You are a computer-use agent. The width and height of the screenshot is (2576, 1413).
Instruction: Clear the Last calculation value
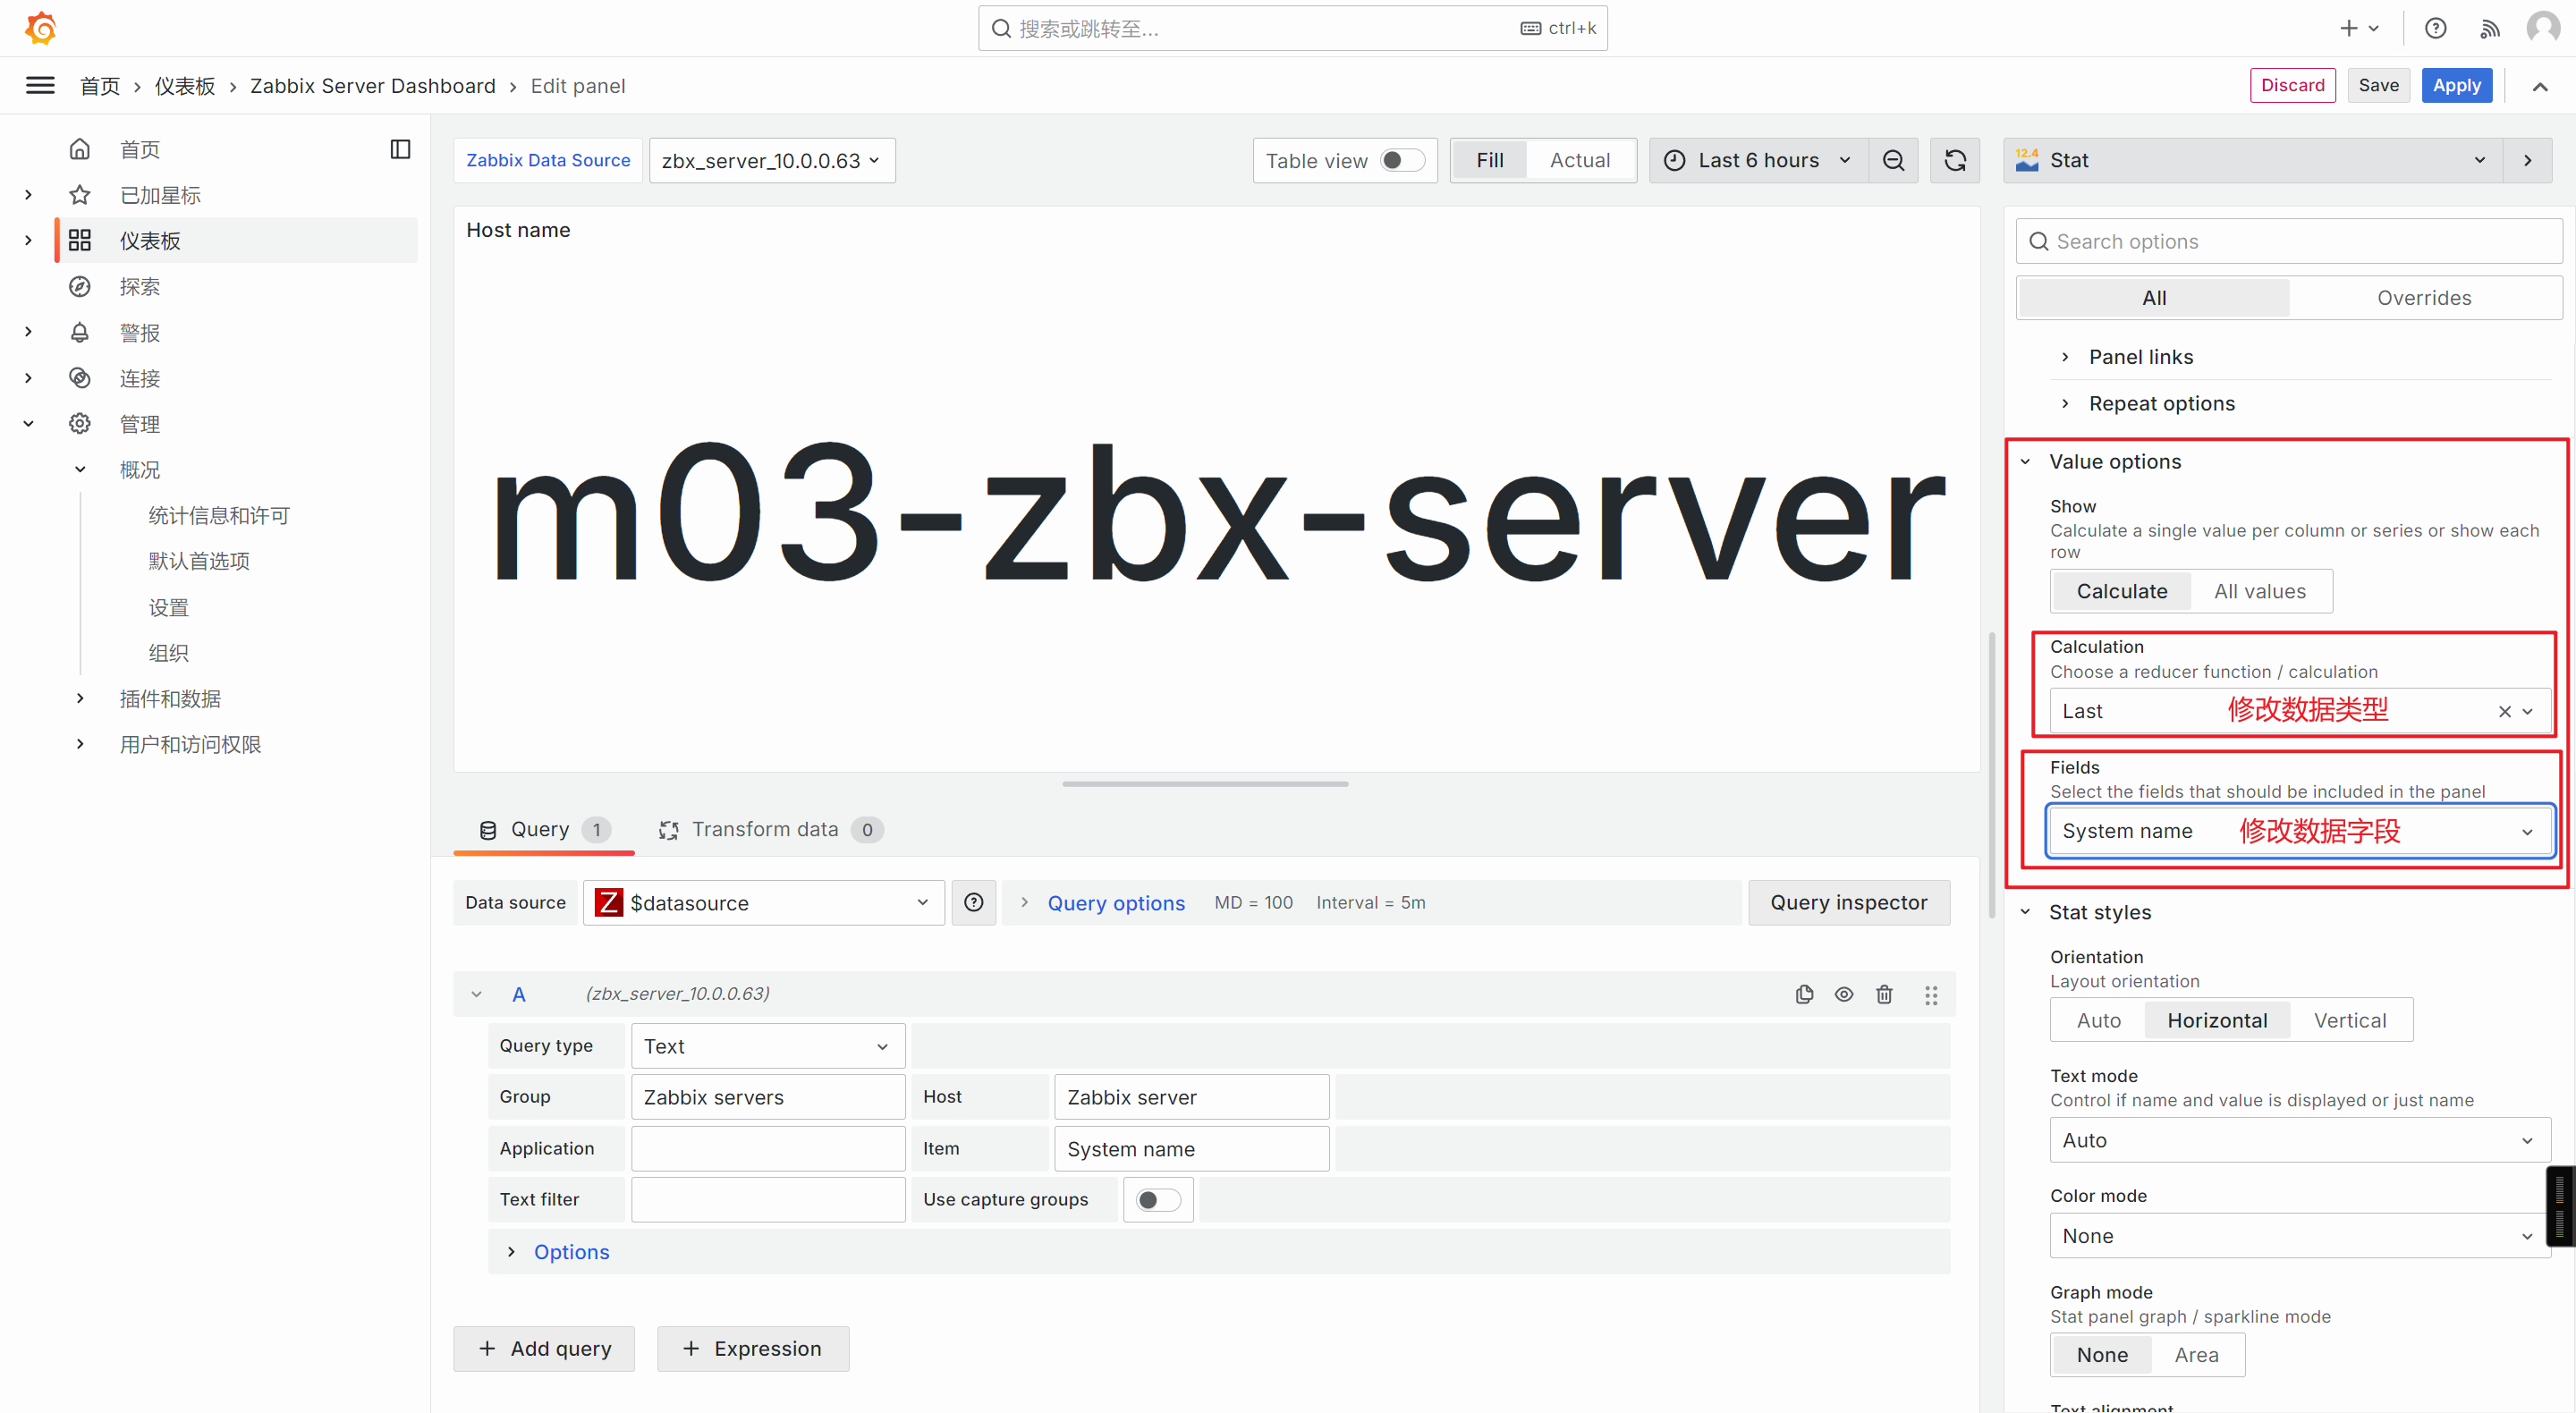[2505, 711]
